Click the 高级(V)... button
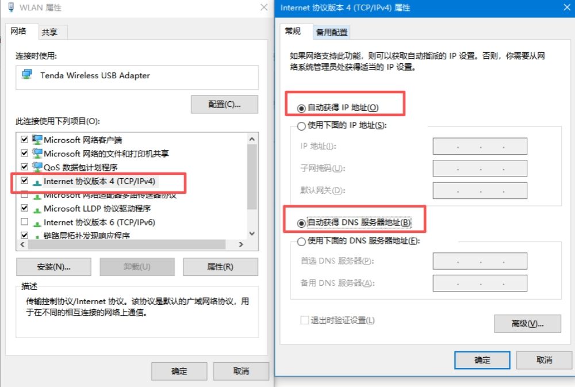 pos(527,324)
